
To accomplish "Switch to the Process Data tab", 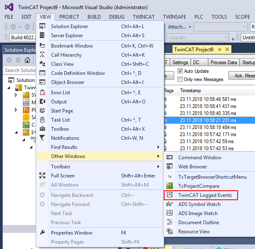I will [223, 62].
